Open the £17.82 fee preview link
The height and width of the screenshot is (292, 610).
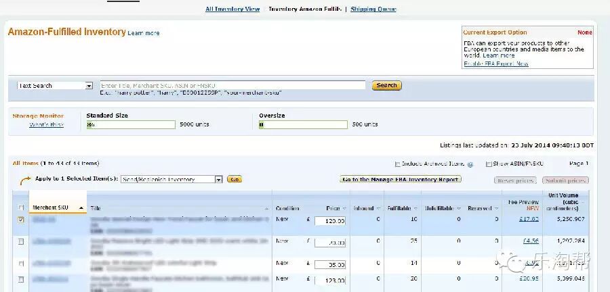(529, 219)
